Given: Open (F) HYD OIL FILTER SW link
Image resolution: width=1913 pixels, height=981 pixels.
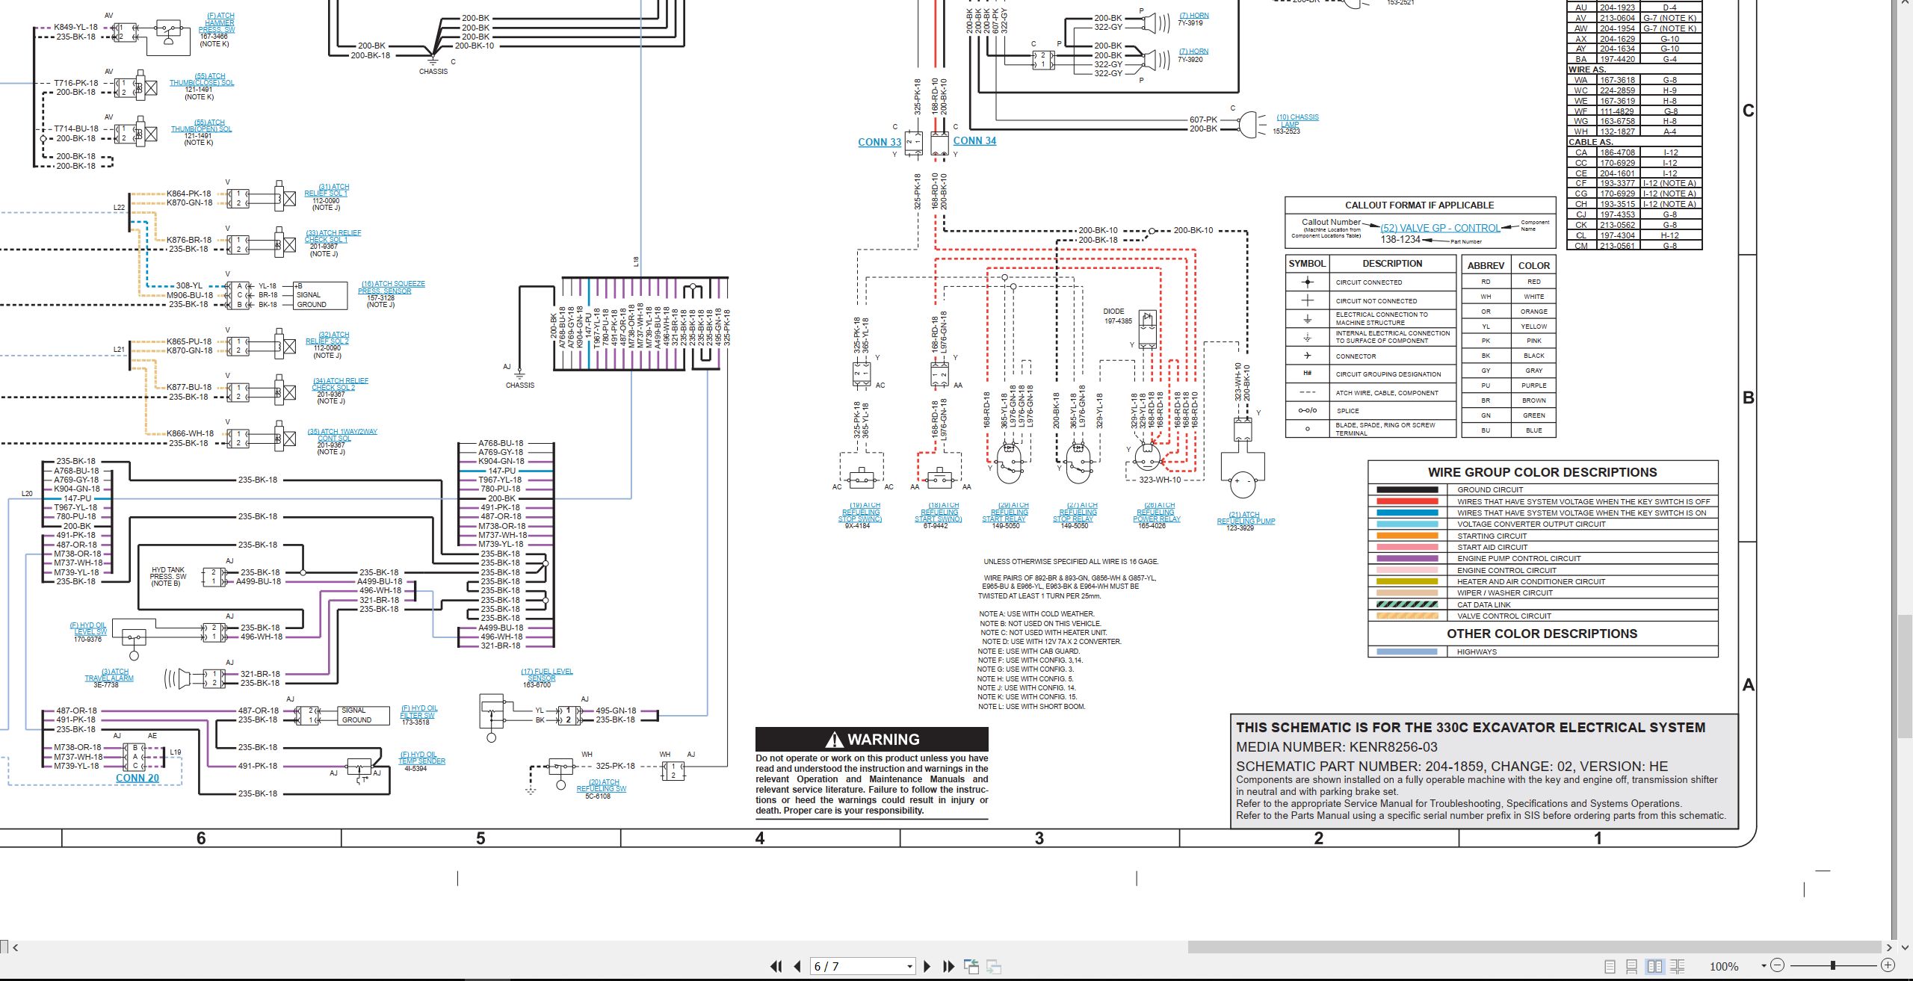Looking at the screenshot, I should pyautogui.click(x=419, y=711).
